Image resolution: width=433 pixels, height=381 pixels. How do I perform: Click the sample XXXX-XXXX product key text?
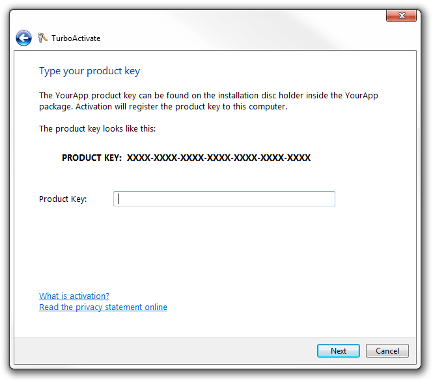click(x=218, y=158)
